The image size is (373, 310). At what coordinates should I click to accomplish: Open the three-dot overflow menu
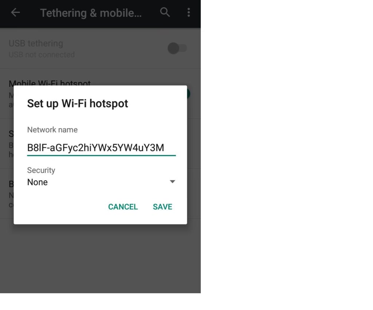[189, 12]
